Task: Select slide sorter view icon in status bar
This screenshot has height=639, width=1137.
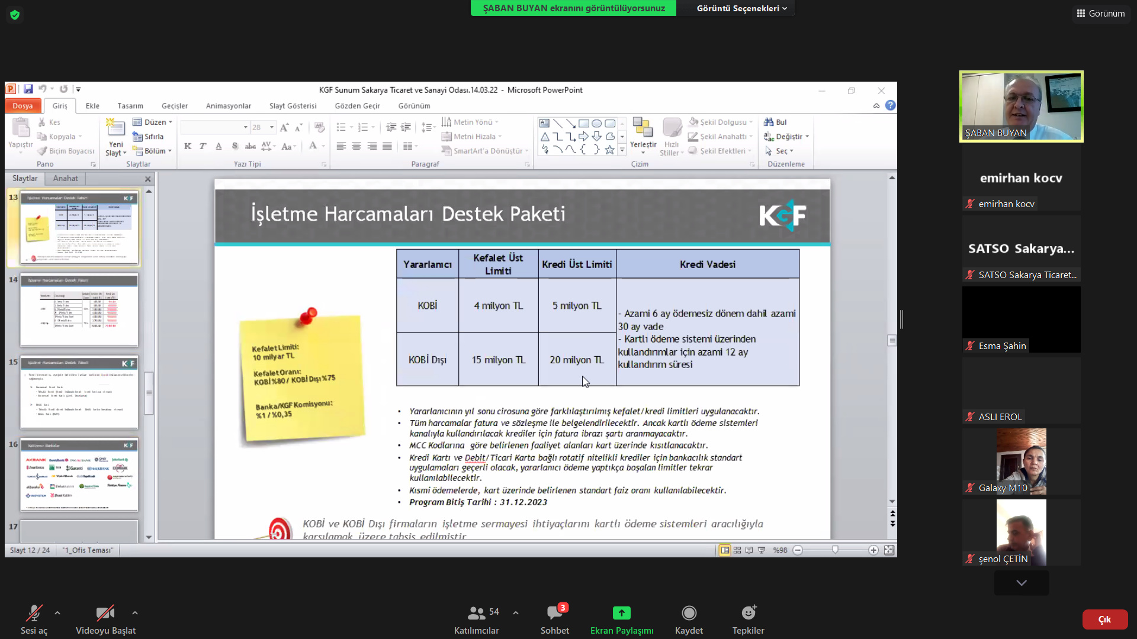Action: pyautogui.click(x=737, y=550)
